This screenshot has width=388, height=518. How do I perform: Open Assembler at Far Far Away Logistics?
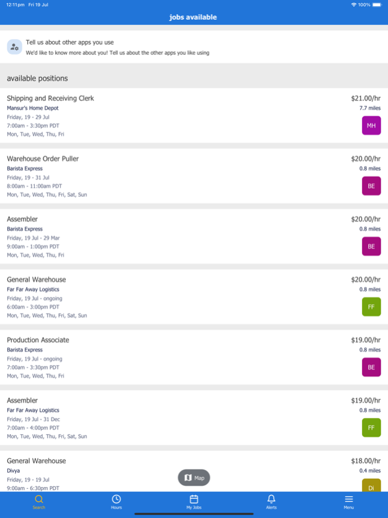tap(22, 401)
